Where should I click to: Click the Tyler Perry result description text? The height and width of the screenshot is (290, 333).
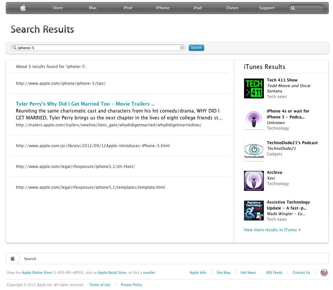pos(119,114)
